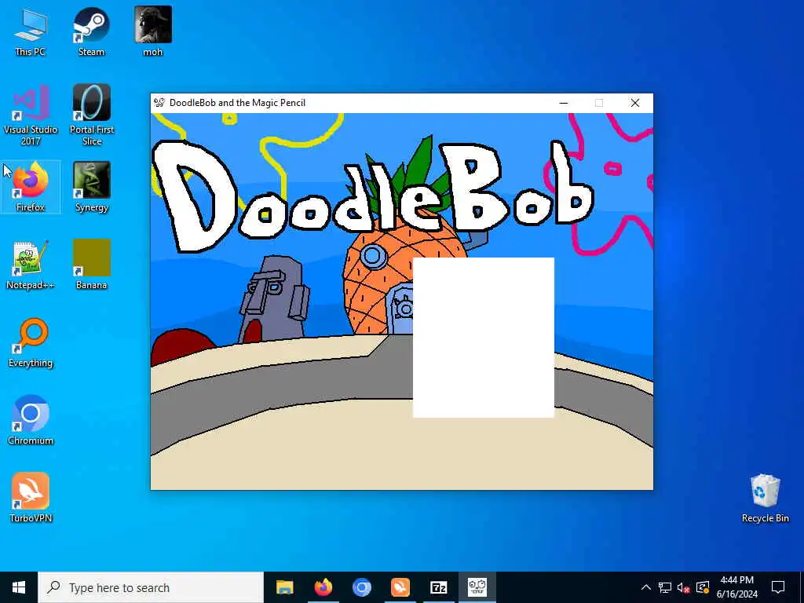
Task: Select the Firefox desktop shortcut
Action: 31,187
